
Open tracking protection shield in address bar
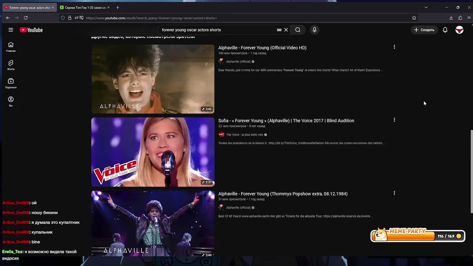click(63, 18)
